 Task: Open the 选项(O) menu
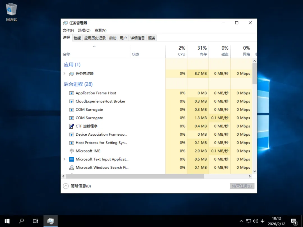click(84, 31)
